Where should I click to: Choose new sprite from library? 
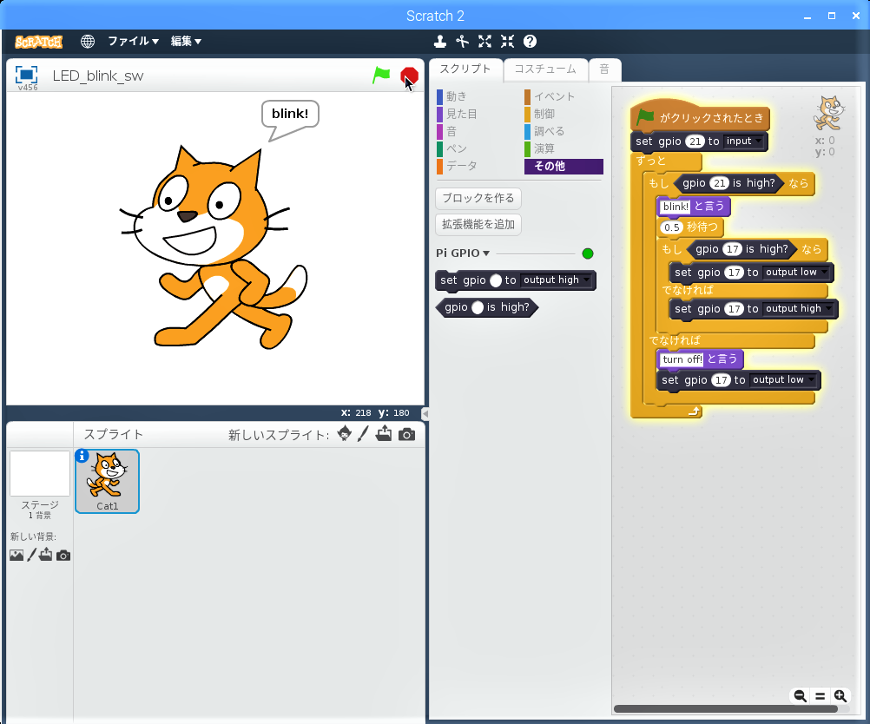tap(344, 434)
